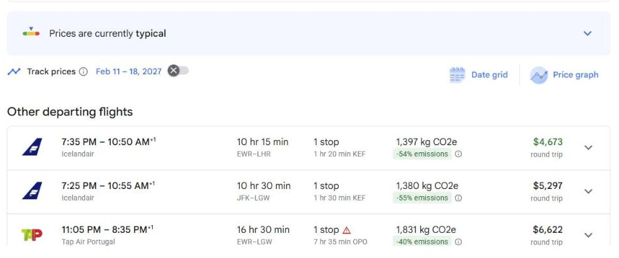Click emissions info icon for $4,673 Icelandair flight
Image resolution: width=619 pixels, height=258 pixels.
(458, 154)
